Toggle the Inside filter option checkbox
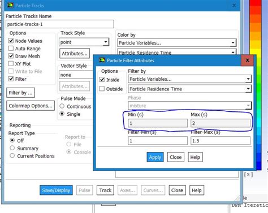 pyautogui.click(x=102, y=80)
